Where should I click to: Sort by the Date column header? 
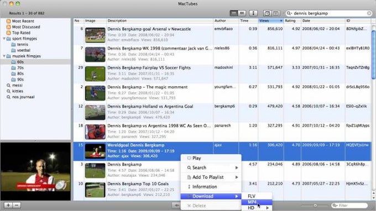[x=323, y=21]
